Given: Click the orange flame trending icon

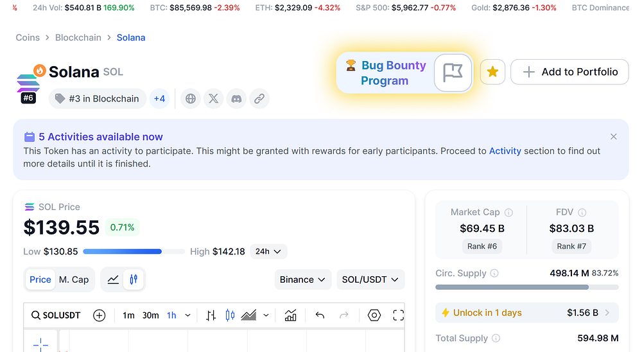Looking at the screenshot, I should pyautogui.click(x=40, y=71).
